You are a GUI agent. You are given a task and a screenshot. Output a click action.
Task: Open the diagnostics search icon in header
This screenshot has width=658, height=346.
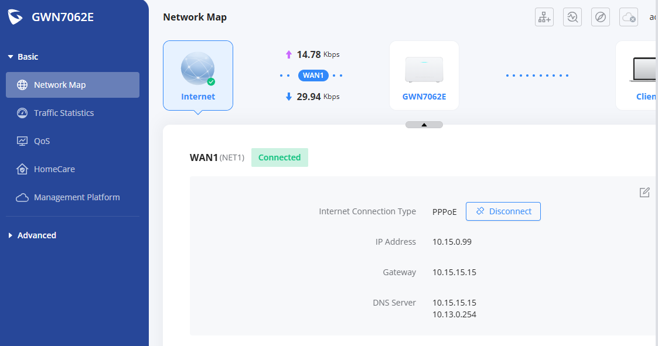click(x=572, y=17)
